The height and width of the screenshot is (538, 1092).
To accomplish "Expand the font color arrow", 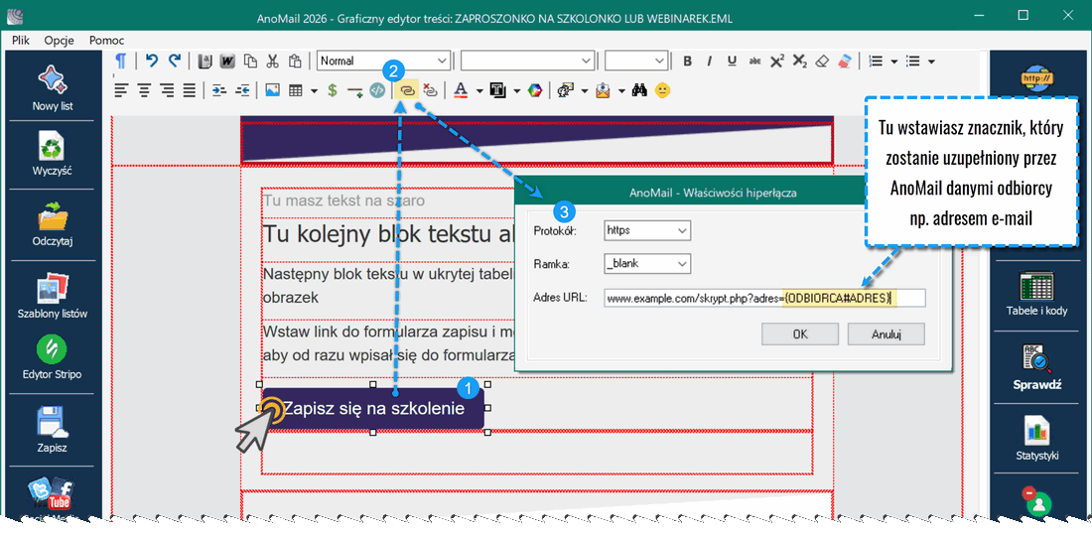I will tap(479, 90).
